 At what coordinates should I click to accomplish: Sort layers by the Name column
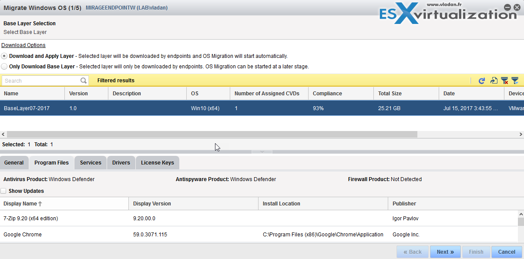[32, 94]
